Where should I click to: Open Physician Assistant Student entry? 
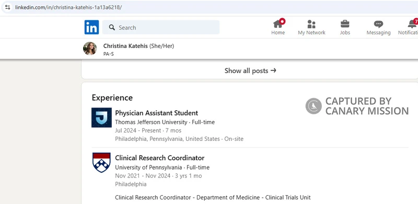(x=156, y=113)
